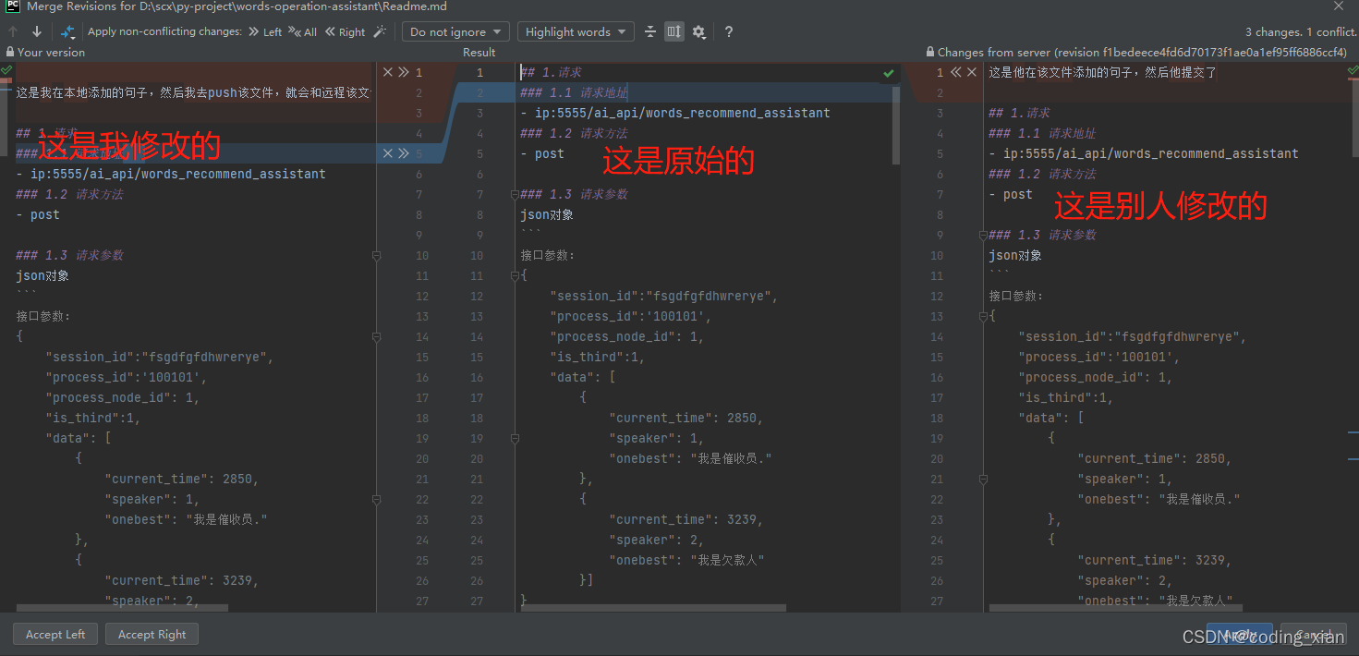The height and width of the screenshot is (656, 1359).
Task: Accept left change at line 5
Action: pyautogui.click(x=404, y=153)
